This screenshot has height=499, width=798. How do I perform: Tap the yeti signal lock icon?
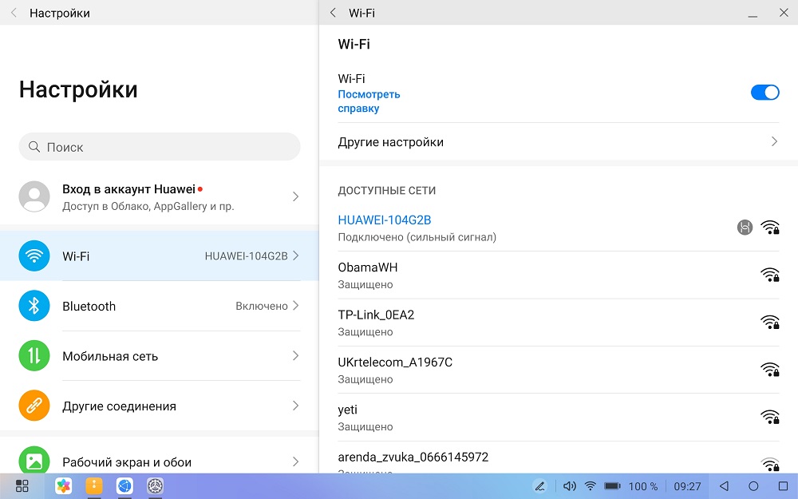tap(770, 417)
